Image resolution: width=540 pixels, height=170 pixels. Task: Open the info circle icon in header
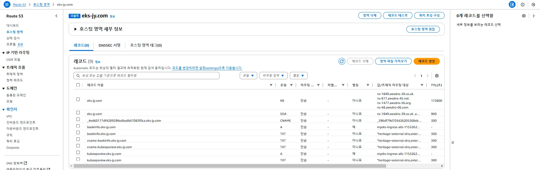523,4
